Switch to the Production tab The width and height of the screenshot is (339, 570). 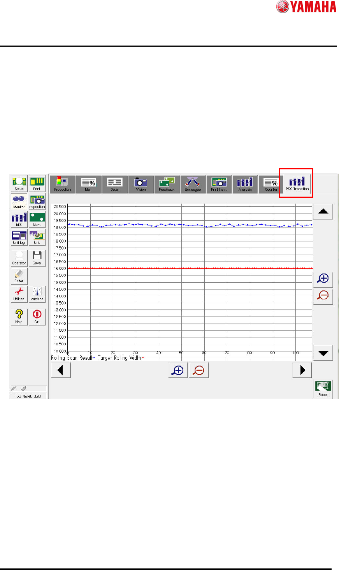click(x=63, y=184)
